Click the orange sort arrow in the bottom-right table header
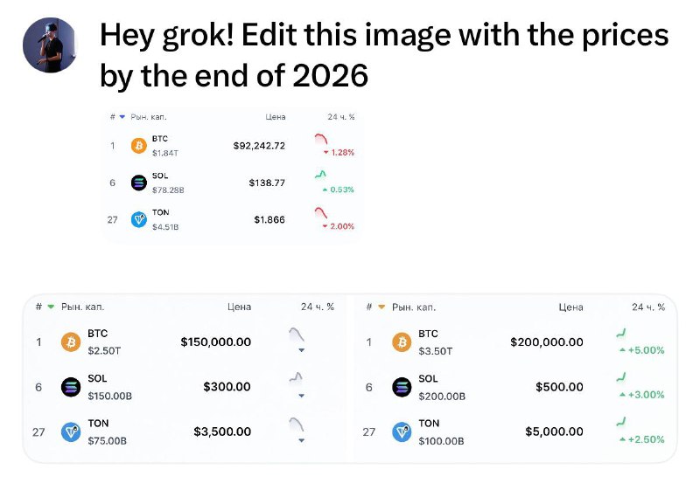The width and height of the screenshot is (700, 483). (381, 307)
